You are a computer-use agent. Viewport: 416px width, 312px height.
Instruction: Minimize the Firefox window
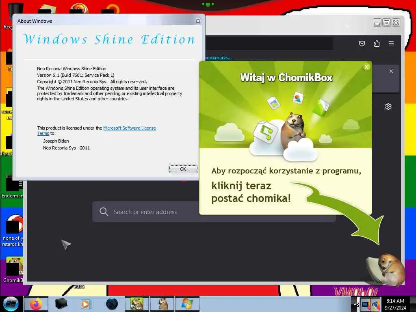click(x=377, y=23)
